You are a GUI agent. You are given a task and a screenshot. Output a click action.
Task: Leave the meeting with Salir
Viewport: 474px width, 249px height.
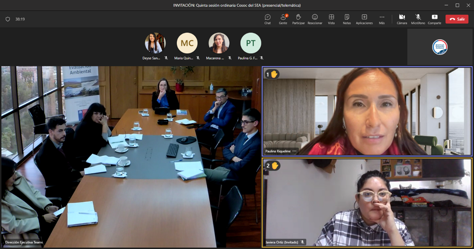pos(457,19)
